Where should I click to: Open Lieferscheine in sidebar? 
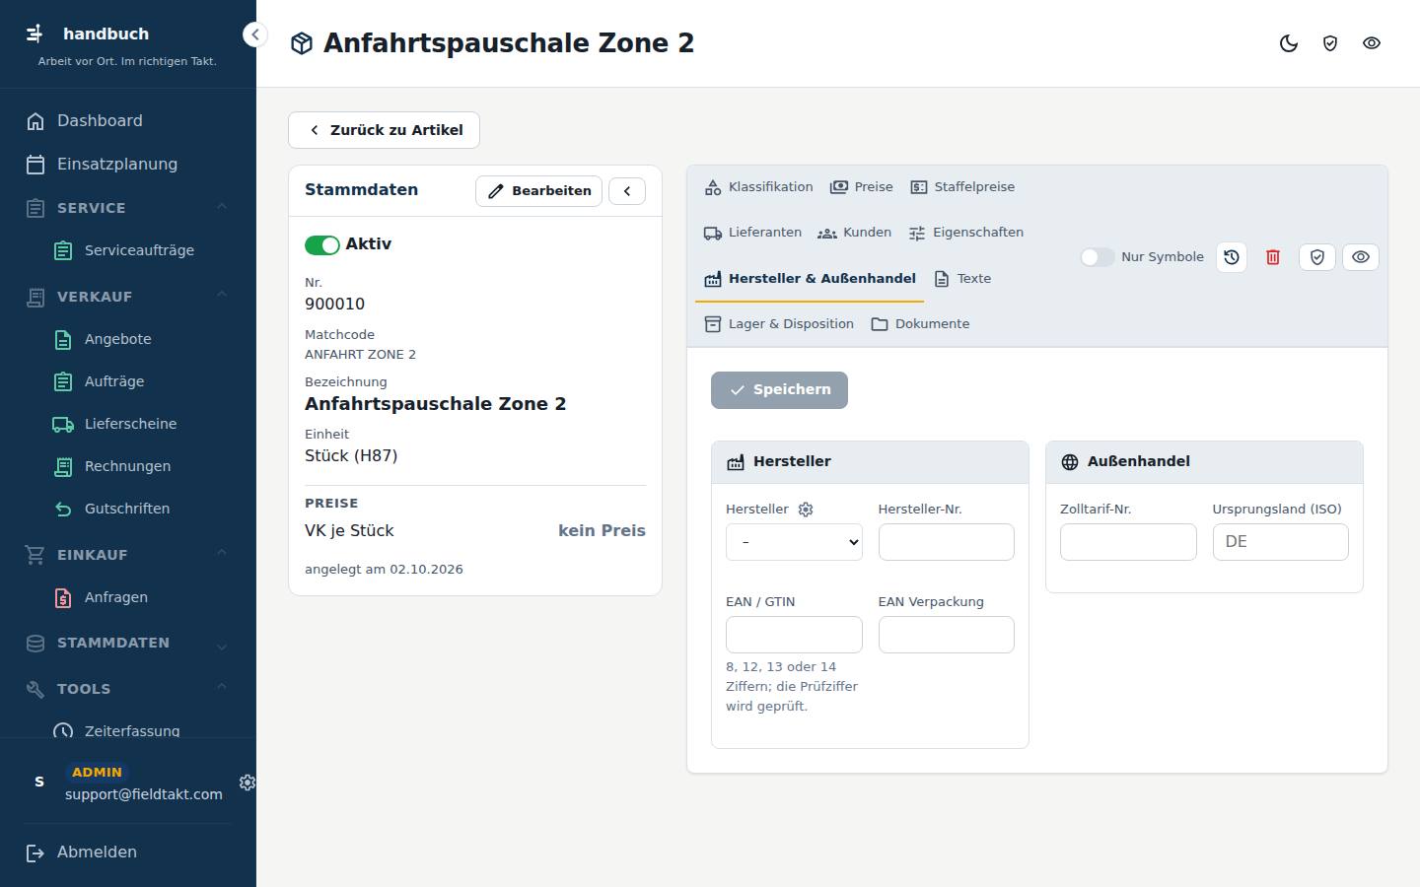tap(128, 424)
